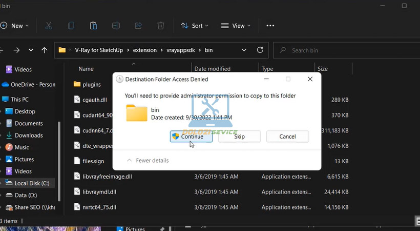Click the Rename icon in toolbar
The height and width of the screenshot is (231, 420).
click(116, 26)
